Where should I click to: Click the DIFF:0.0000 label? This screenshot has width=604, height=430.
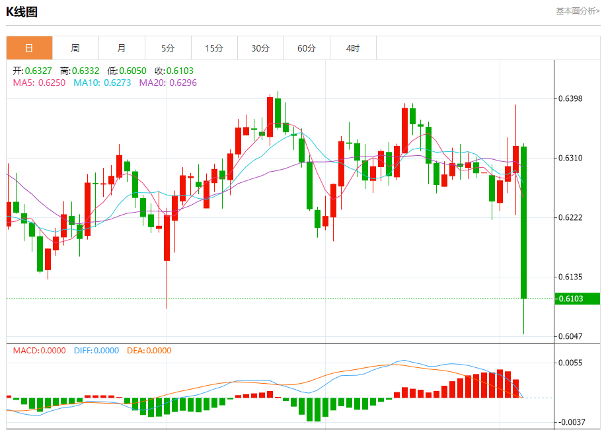coord(96,351)
